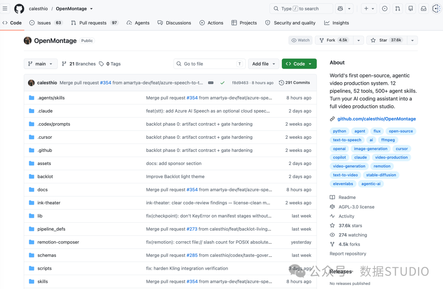This screenshot has width=443, height=289.
Task: Open the Copilot chat icon
Action: coord(340,9)
